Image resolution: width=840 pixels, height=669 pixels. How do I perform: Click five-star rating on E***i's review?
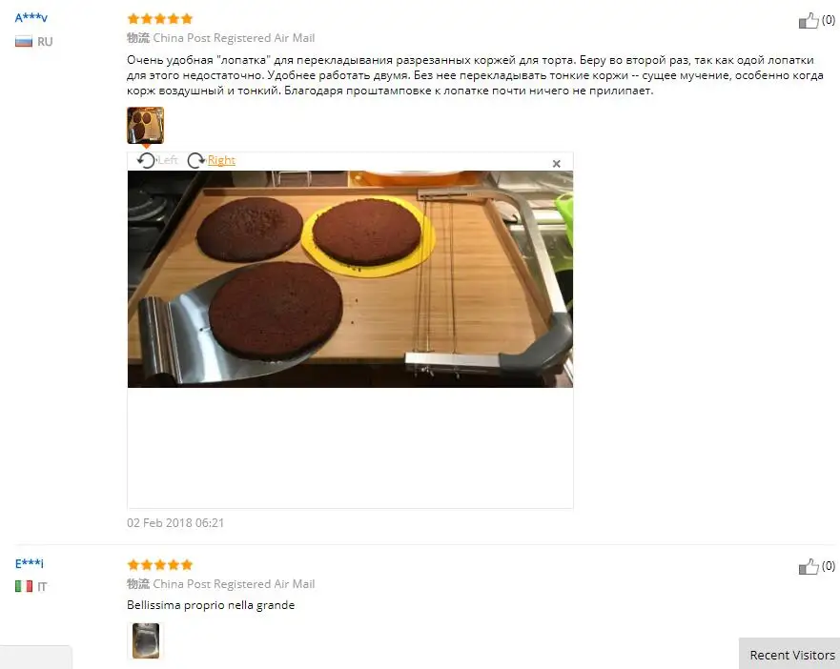pos(159,564)
